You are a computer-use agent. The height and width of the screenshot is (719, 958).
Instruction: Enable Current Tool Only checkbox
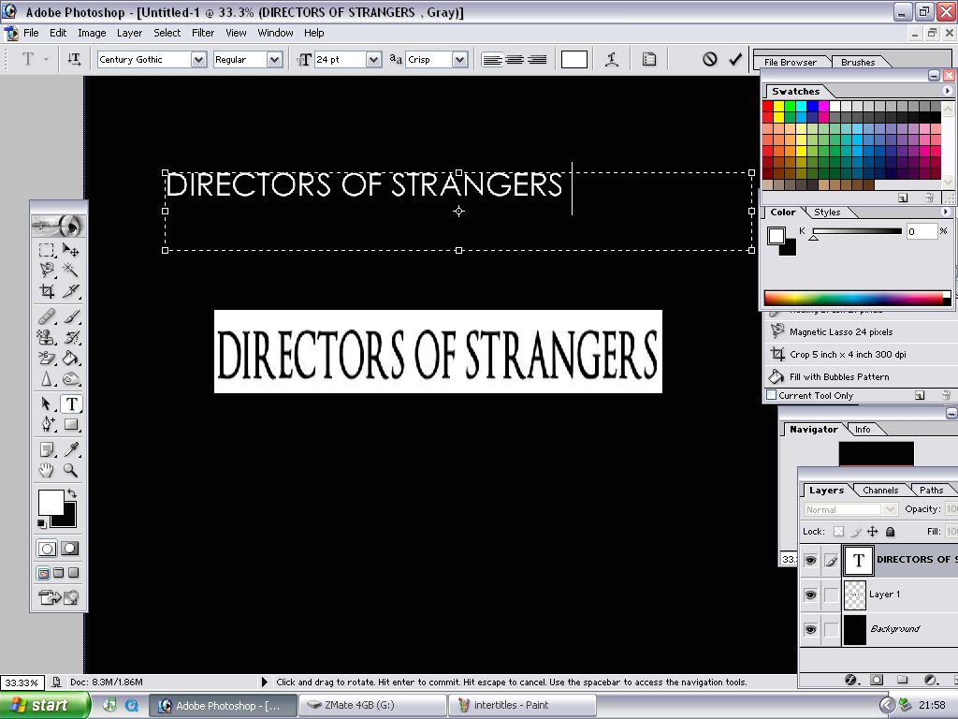click(x=772, y=395)
